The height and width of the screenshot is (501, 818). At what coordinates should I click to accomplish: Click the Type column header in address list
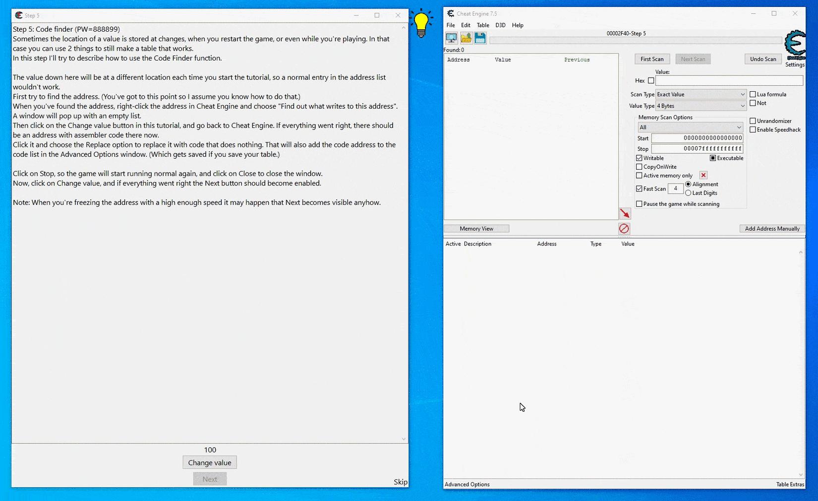tap(596, 244)
